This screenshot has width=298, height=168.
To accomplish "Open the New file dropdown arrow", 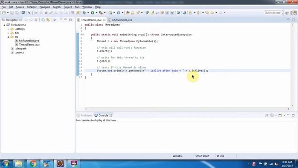I will 8,13.
